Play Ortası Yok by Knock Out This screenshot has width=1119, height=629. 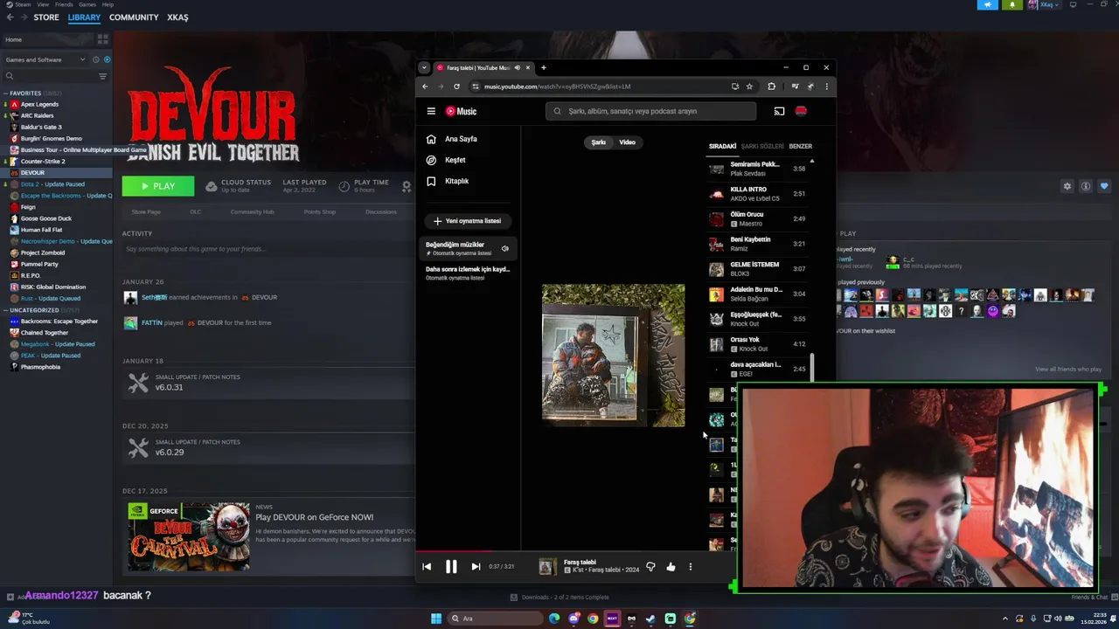(757, 344)
